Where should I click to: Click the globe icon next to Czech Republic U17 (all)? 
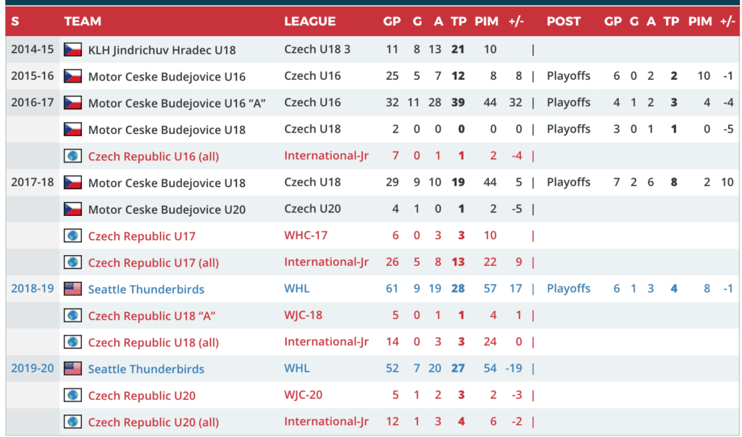(x=72, y=262)
